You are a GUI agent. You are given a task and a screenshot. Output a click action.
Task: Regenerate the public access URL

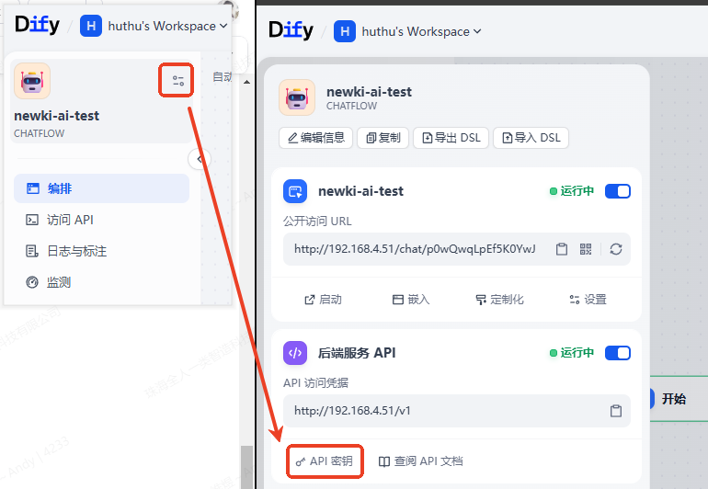[616, 249]
